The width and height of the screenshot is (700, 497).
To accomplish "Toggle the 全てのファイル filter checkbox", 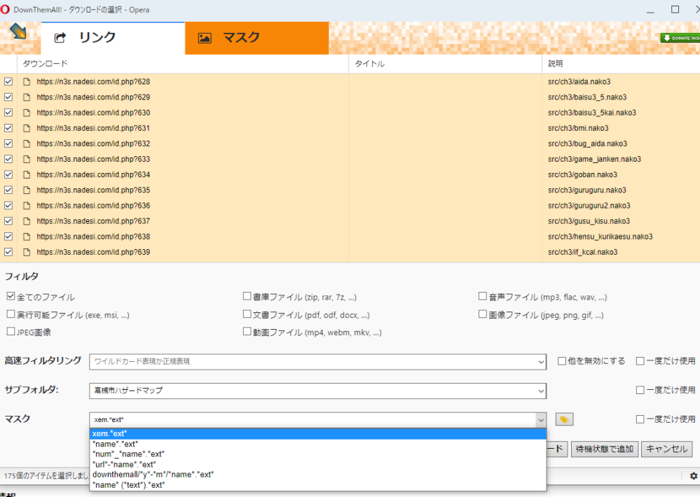I will tap(11, 296).
